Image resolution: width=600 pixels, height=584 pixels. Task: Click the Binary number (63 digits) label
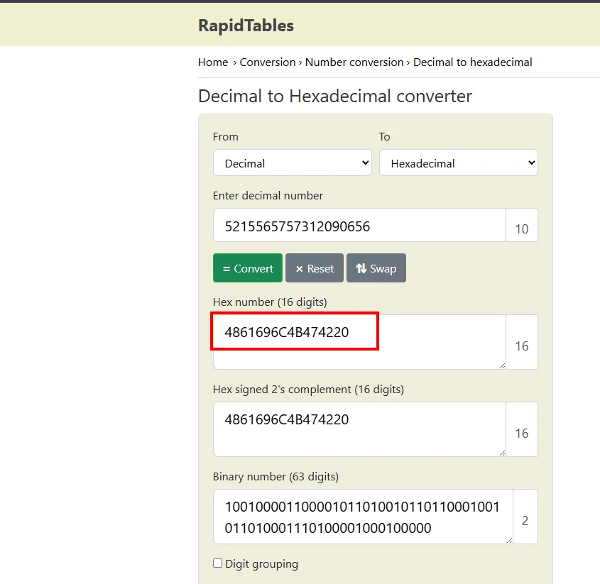[x=276, y=477]
